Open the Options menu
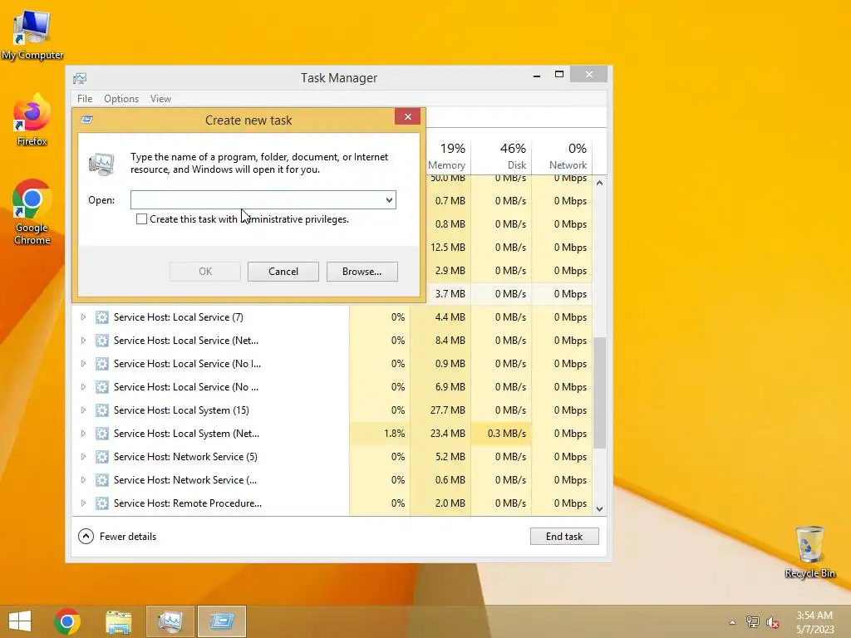Screen dimensions: 851x638 click(121, 99)
